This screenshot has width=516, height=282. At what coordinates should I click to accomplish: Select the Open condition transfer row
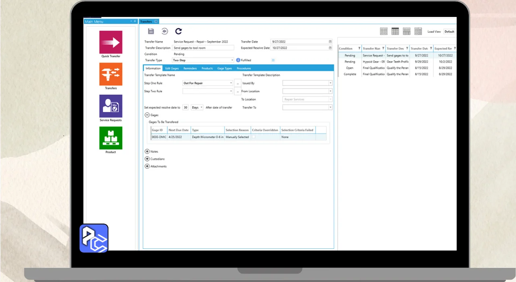click(397, 68)
